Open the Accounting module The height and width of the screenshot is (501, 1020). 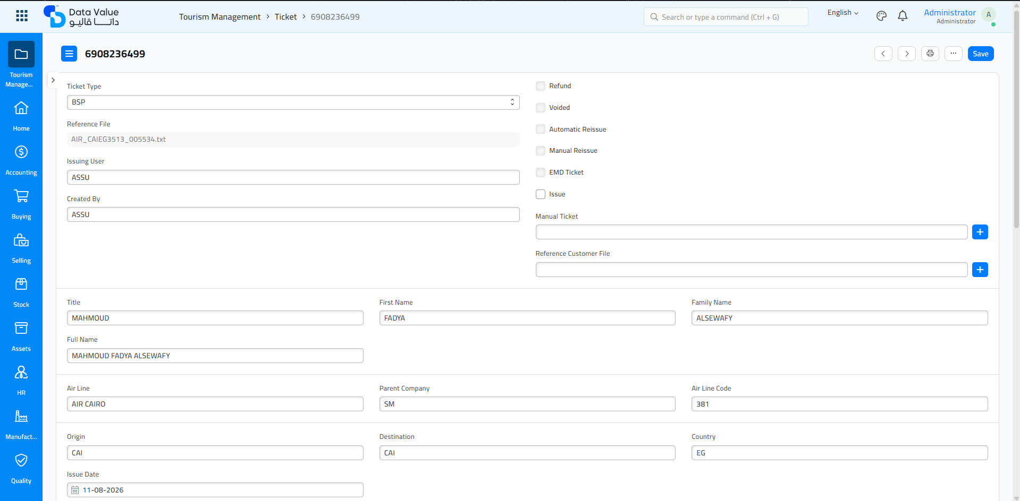point(21,160)
